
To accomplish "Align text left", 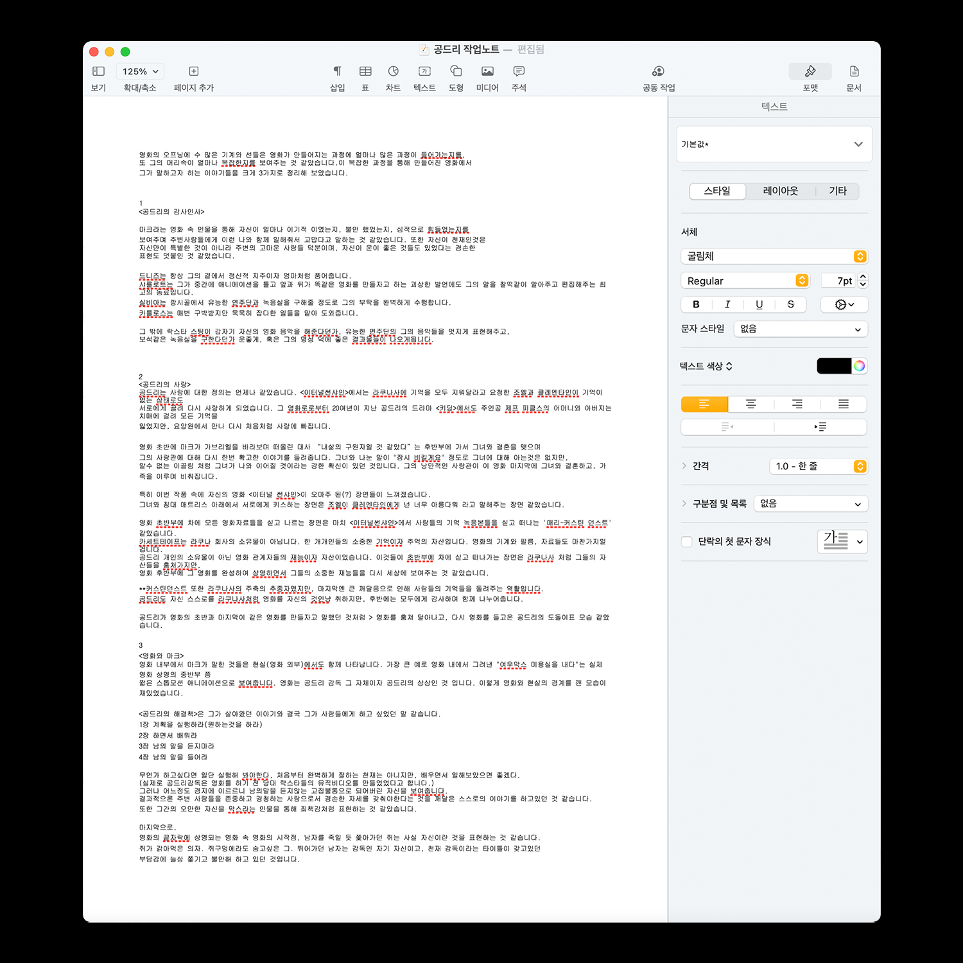I will coord(704,404).
